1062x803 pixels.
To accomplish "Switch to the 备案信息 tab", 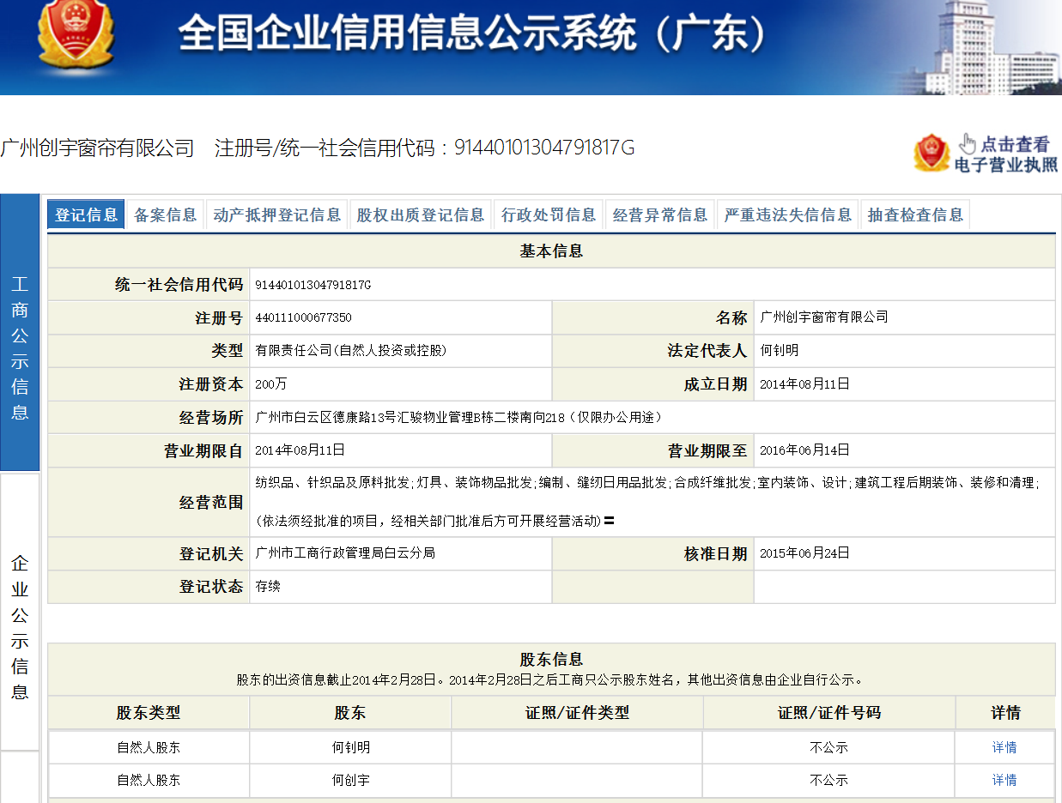I will (165, 214).
